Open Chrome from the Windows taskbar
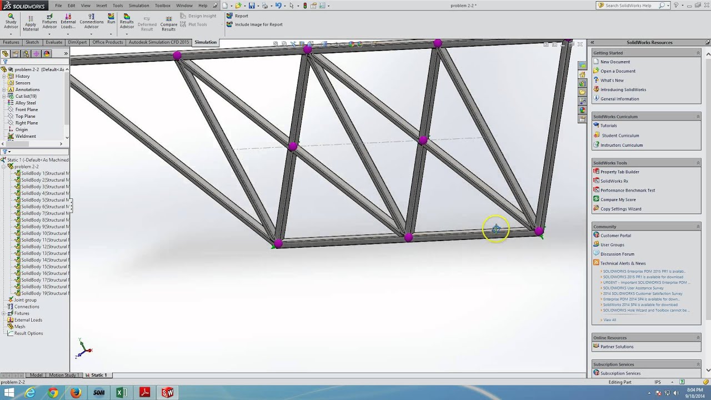The image size is (711, 400). point(53,393)
